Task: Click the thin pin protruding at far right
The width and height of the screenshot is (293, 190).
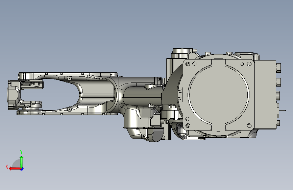Action: [283, 111]
